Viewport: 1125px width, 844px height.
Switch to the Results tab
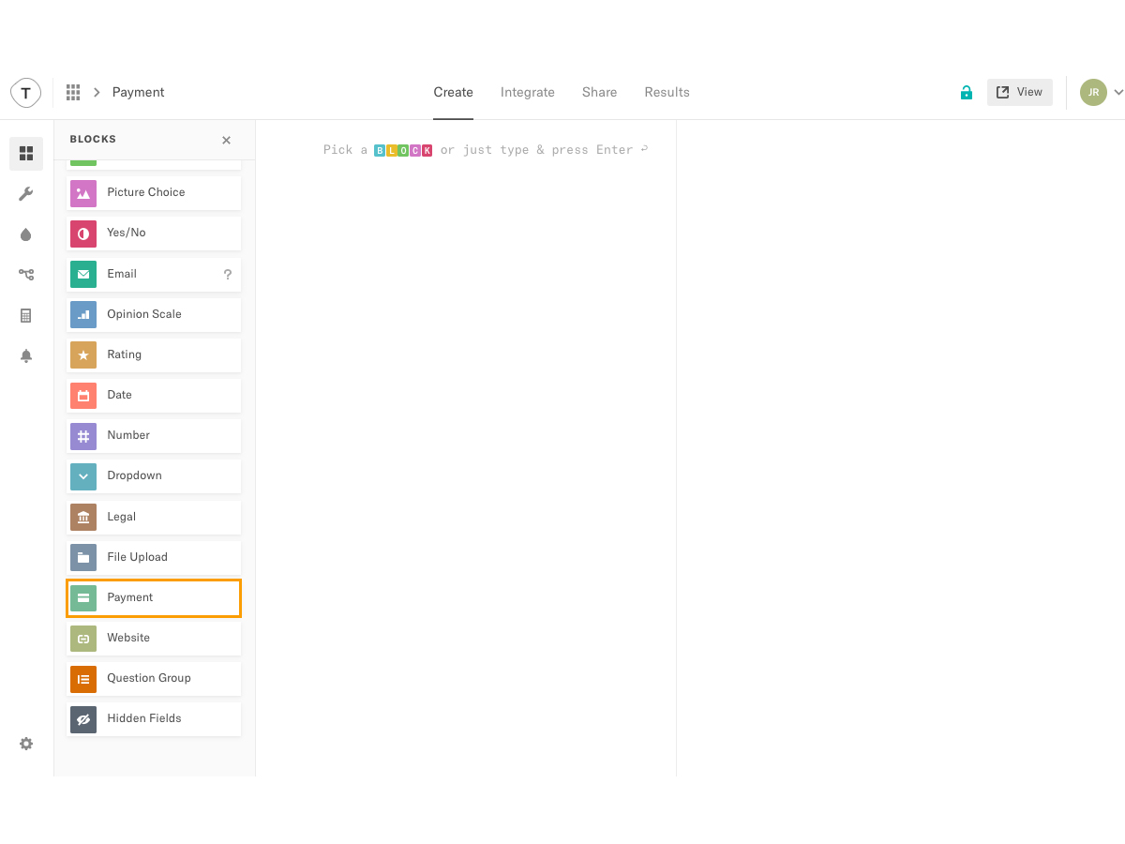[667, 92]
